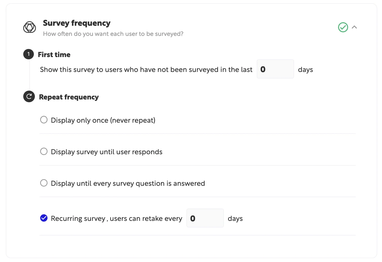Viewport: 382px width, 262px height.
Task: Collapse the Survey frequency section chevron
Action: tap(354, 27)
